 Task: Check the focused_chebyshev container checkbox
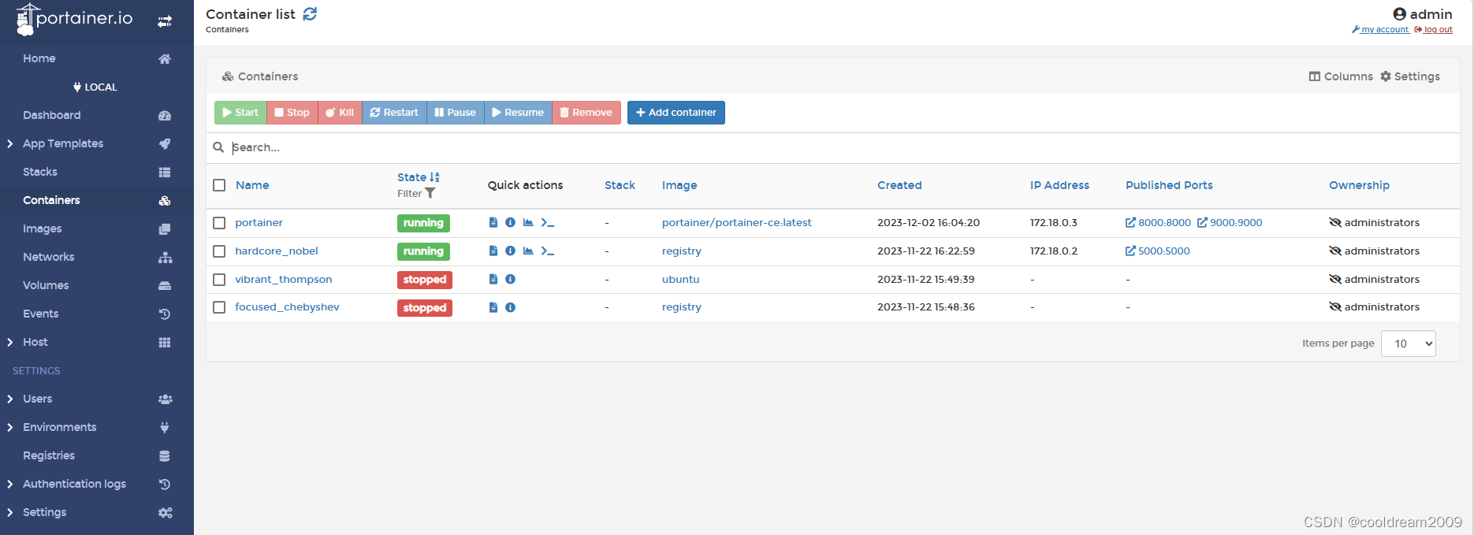pos(219,307)
